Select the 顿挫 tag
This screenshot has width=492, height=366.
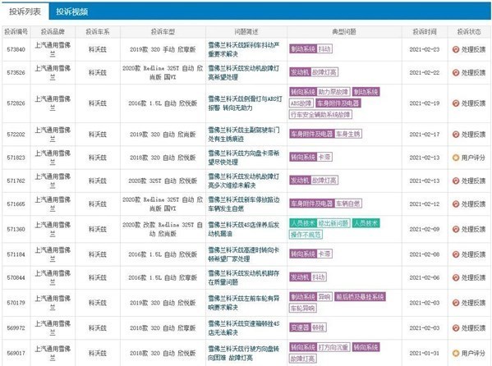click(319, 327)
